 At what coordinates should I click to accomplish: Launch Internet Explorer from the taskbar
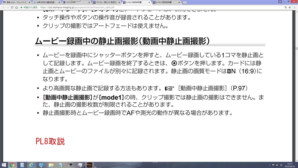coord(31,165)
